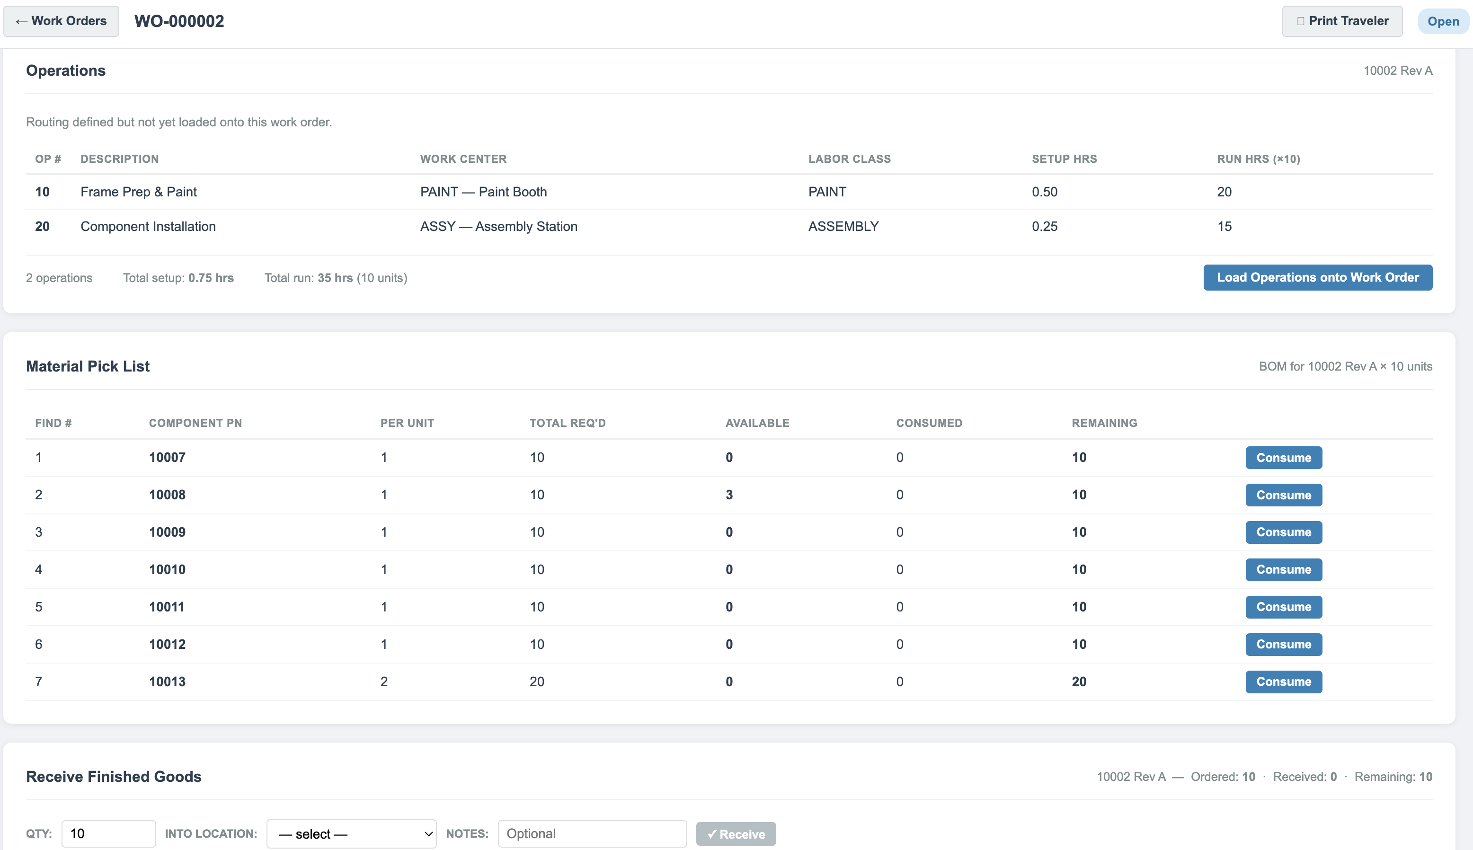Image resolution: width=1473 pixels, height=850 pixels.
Task: Click component PN 10012
Action: coord(167,645)
